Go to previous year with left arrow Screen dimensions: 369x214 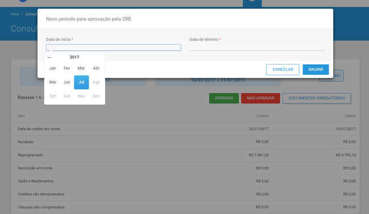[x=49, y=58]
